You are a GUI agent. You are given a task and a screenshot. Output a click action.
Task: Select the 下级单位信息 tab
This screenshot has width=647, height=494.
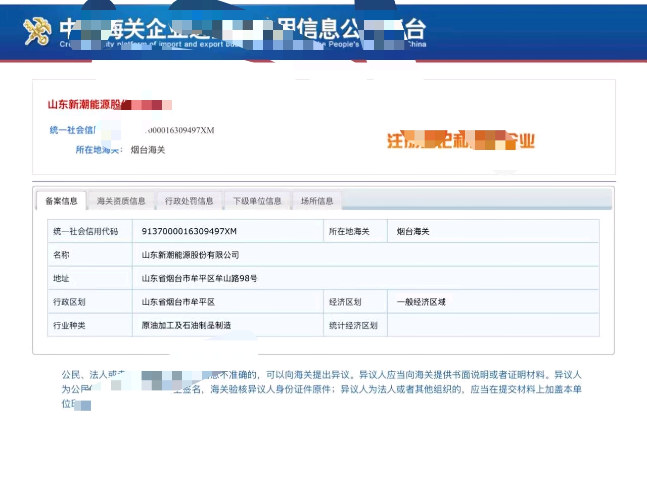tap(257, 201)
